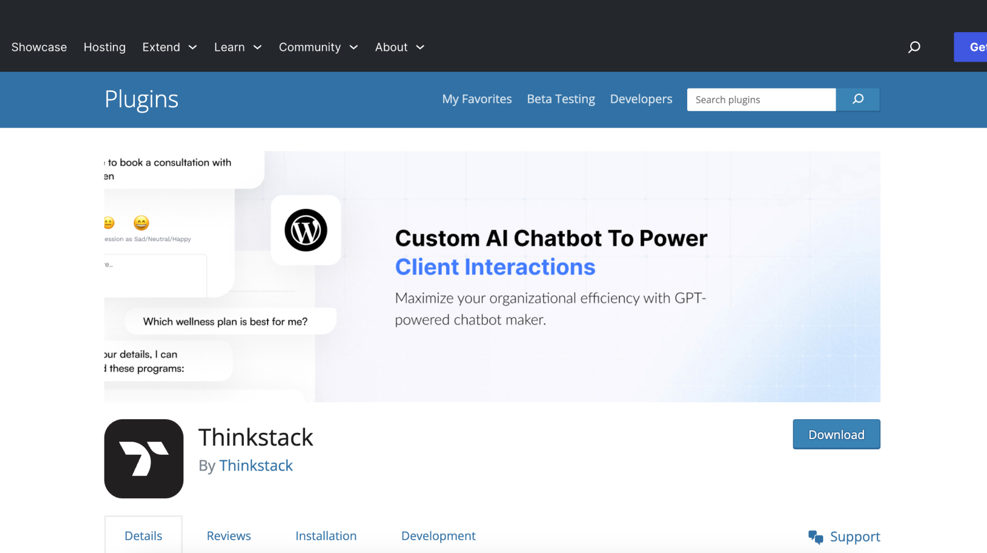Viewport: 987px width, 553px height.
Task: Focus the Search plugins input field
Action: [x=761, y=99]
